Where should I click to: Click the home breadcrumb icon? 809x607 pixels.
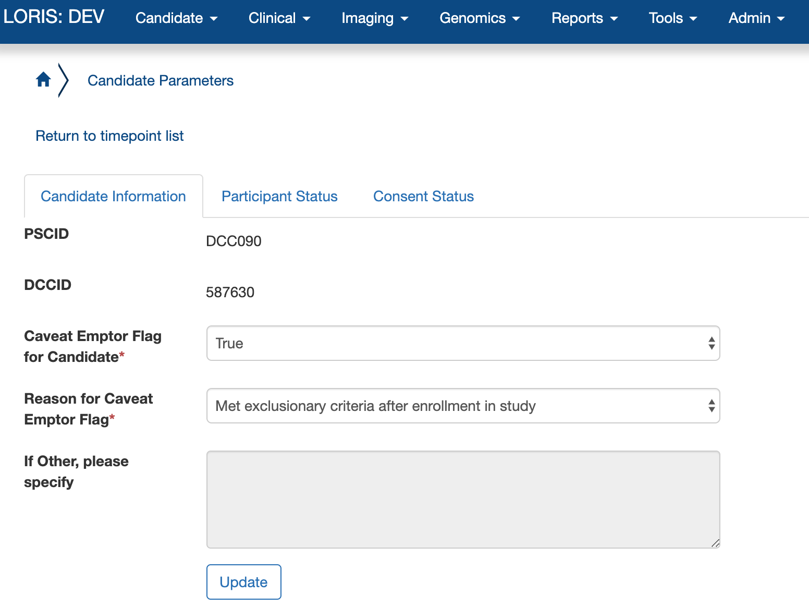(x=43, y=79)
